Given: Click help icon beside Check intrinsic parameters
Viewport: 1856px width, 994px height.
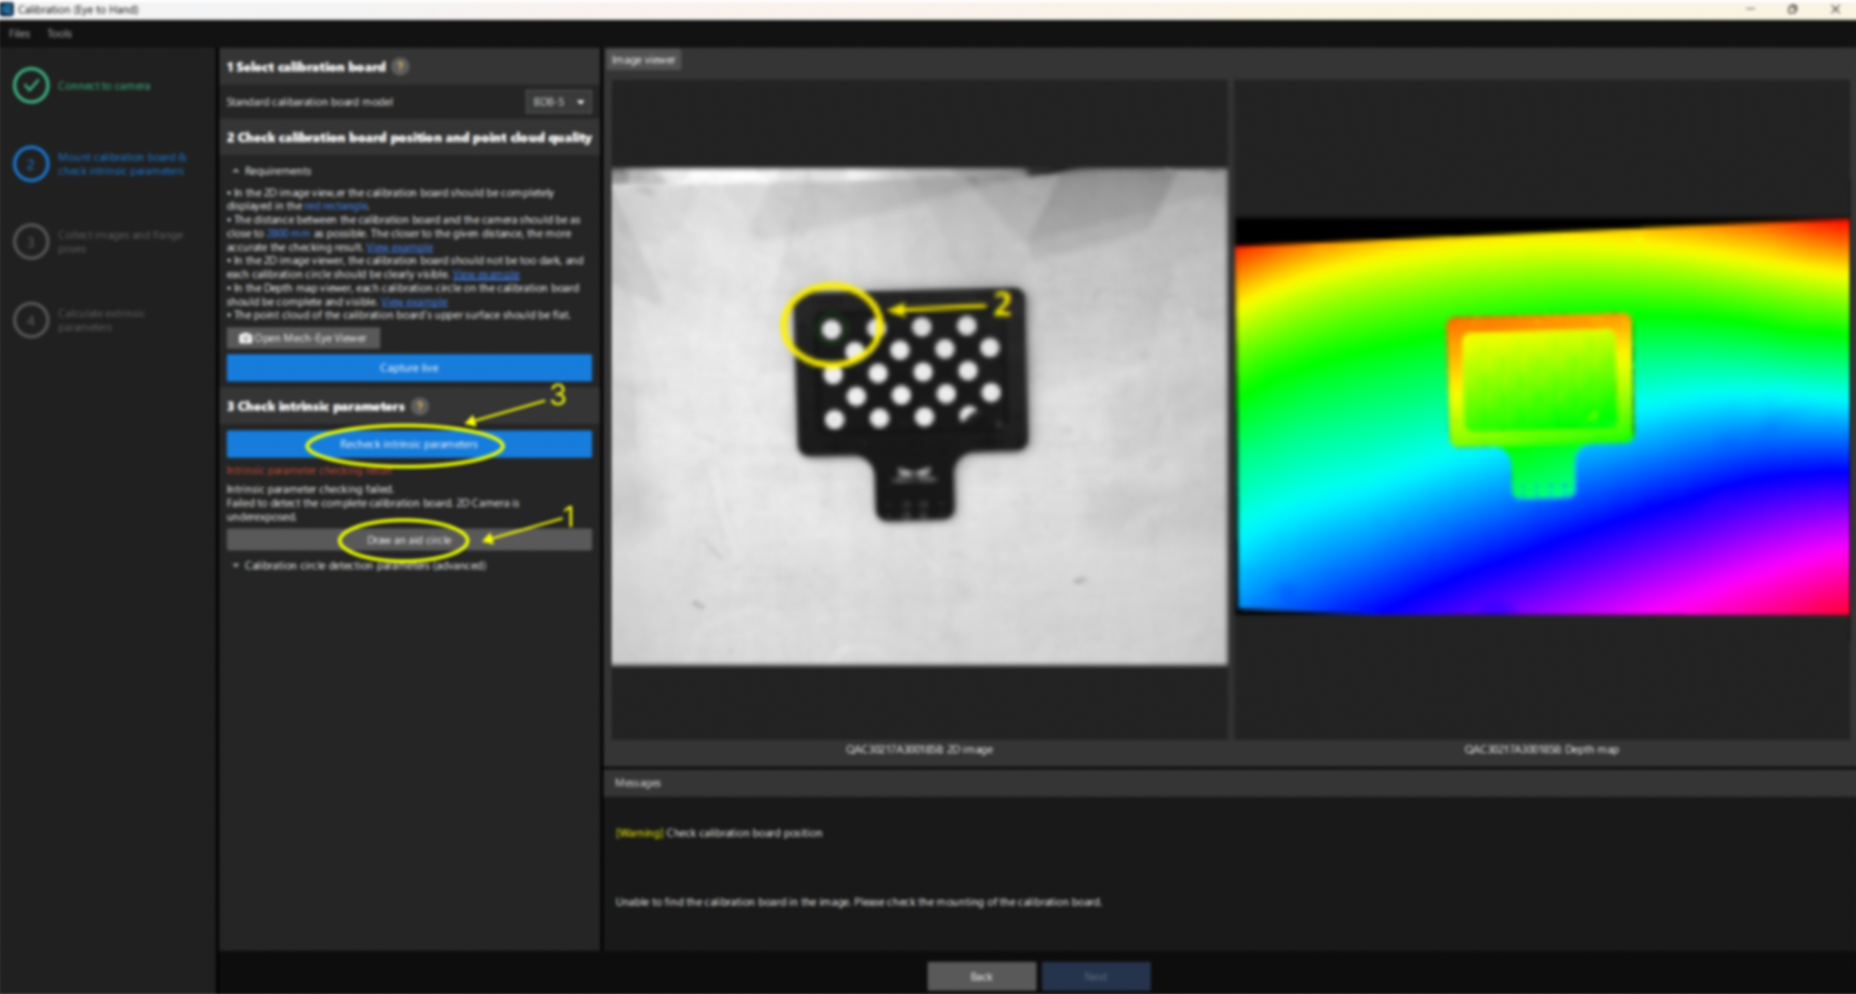Looking at the screenshot, I should tap(420, 406).
